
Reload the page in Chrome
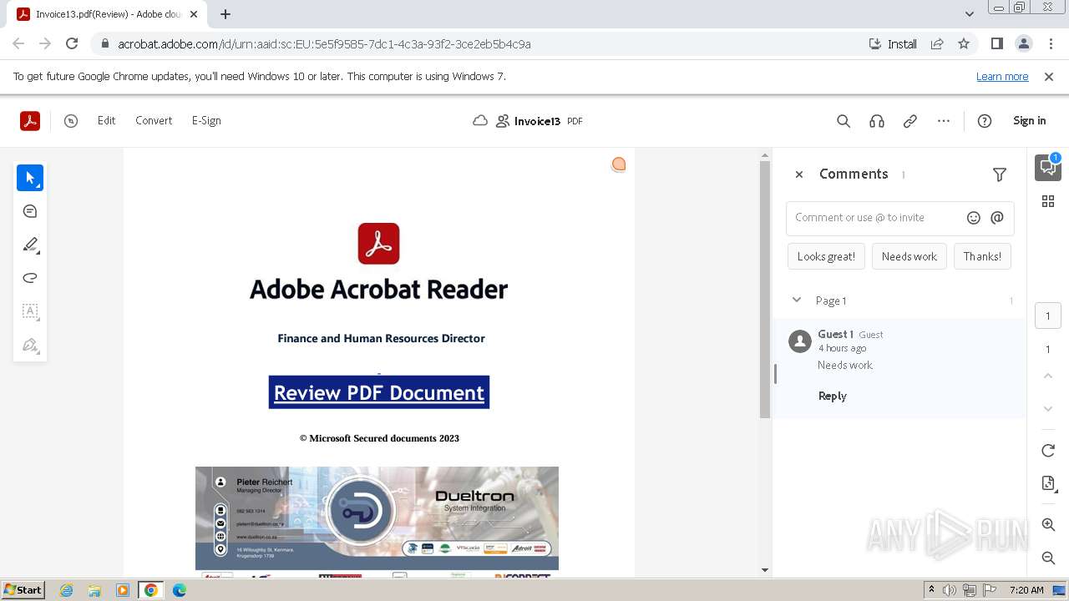(72, 44)
